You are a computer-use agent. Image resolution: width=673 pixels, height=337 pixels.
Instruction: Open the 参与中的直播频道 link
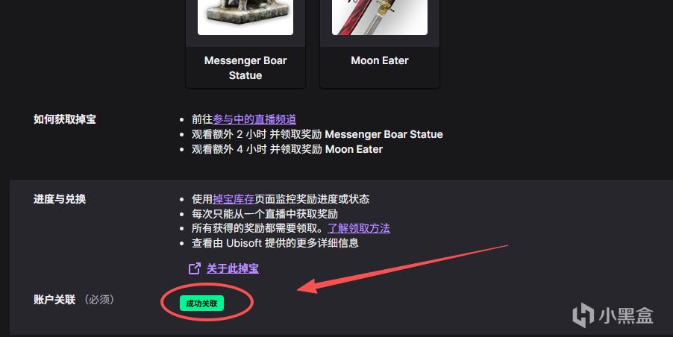click(254, 119)
